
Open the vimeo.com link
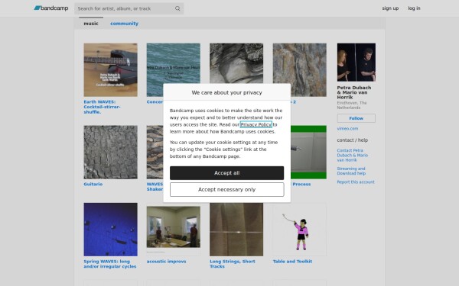click(347, 128)
